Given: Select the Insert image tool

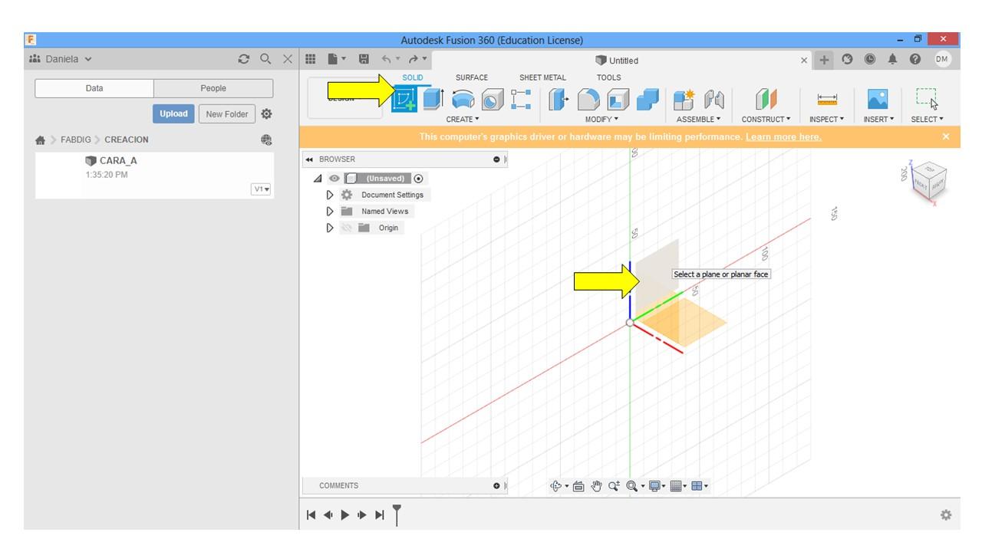Looking at the screenshot, I should pyautogui.click(x=878, y=99).
